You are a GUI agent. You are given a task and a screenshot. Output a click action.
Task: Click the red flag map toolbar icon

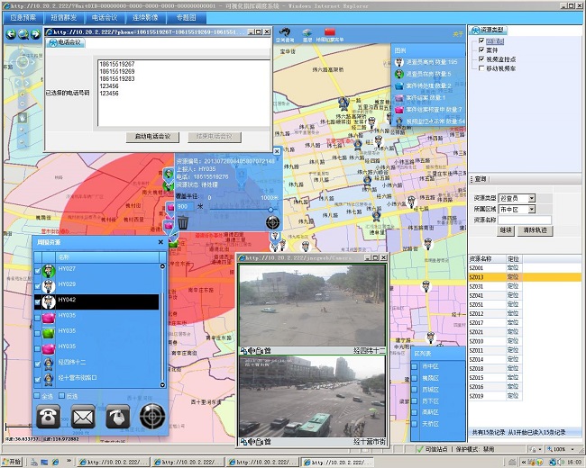[x=330, y=32]
